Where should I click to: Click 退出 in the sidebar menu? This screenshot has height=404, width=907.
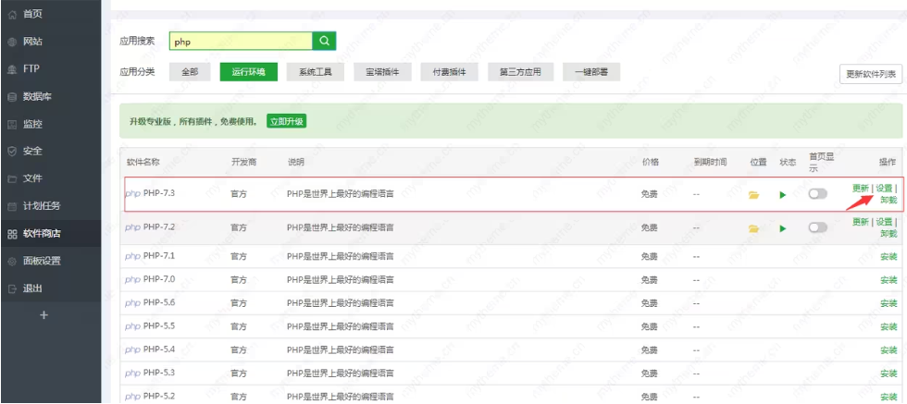(x=32, y=289)
